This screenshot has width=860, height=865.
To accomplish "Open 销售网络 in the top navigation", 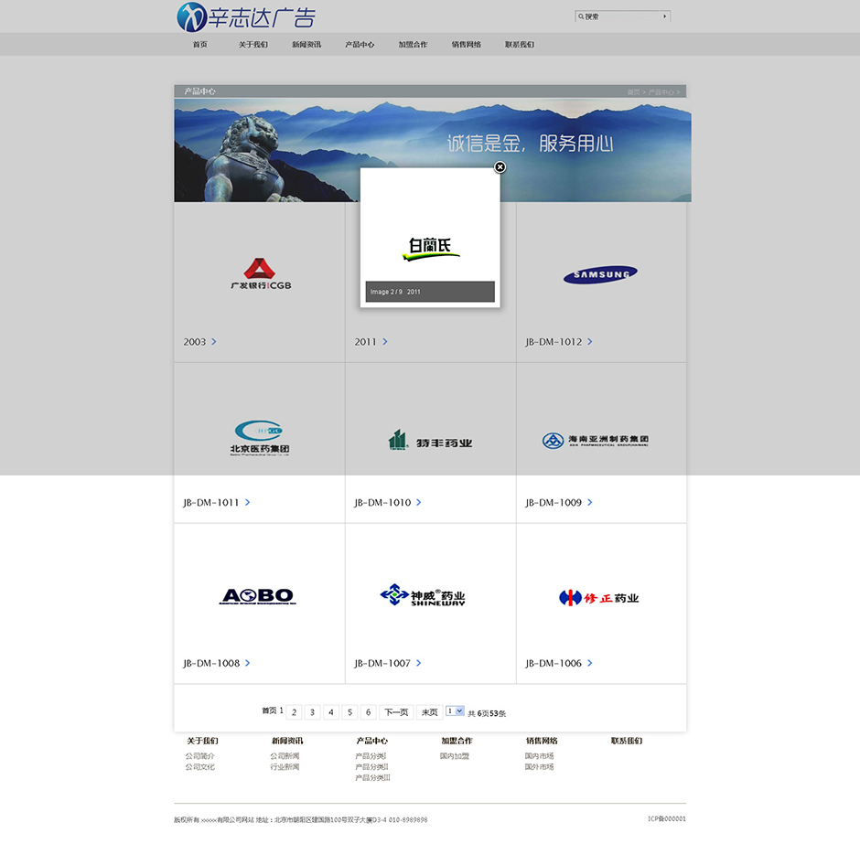I will (x=466, y=45).
